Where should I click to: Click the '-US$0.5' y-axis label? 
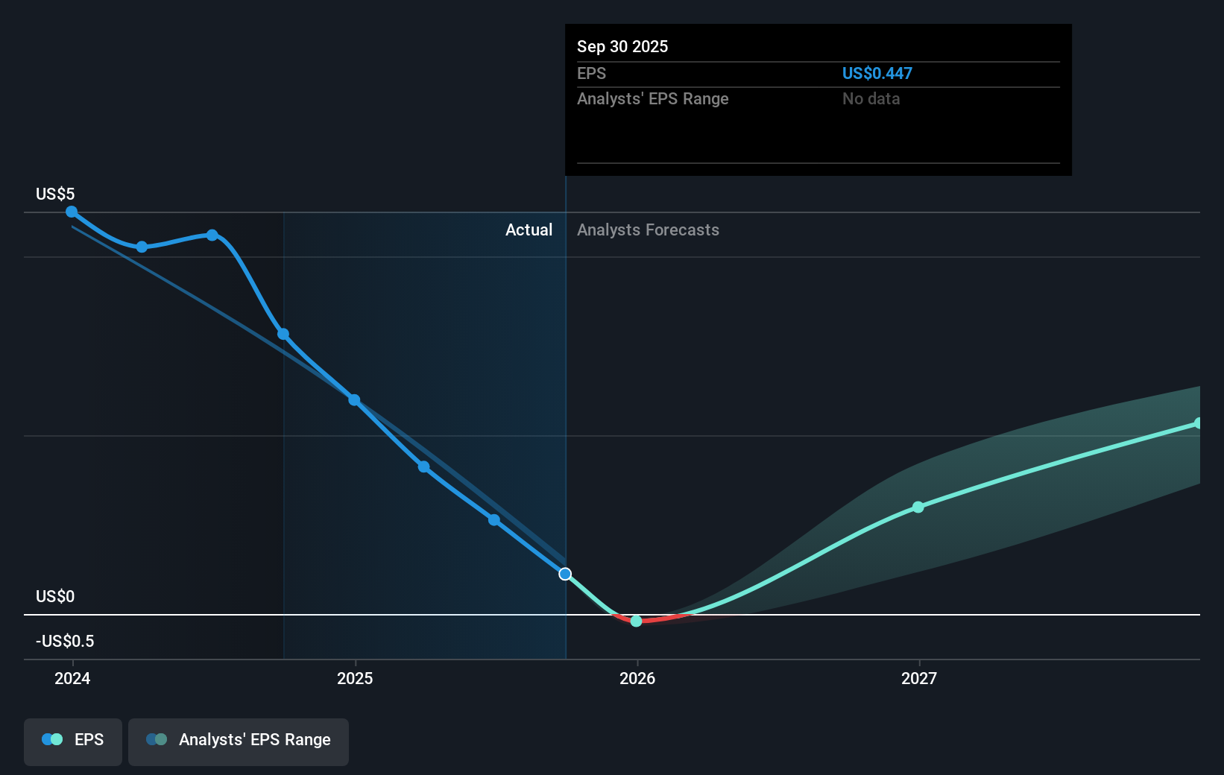(x=65, y=641)
